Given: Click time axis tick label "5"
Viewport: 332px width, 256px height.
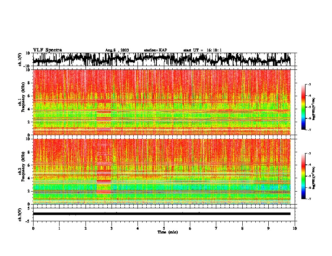Looking at the screenshot, I should 164,228.
